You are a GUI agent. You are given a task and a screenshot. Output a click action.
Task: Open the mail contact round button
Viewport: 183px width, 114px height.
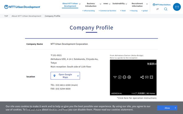click(177, 7)
